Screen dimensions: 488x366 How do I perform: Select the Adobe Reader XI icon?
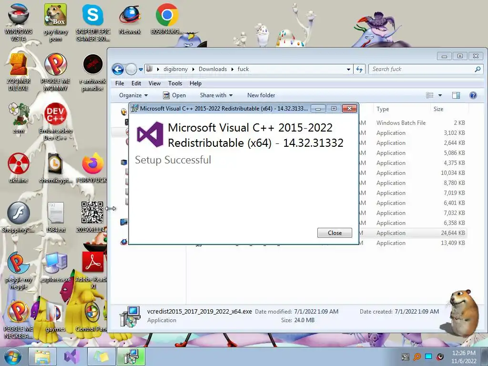[x=92, y=271]
